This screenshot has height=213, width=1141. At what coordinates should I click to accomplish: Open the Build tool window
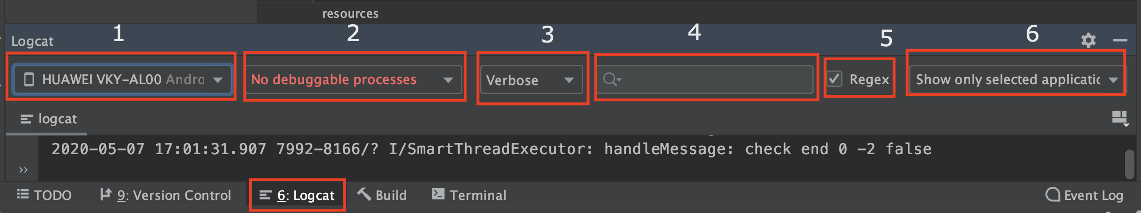[x=382, y=195]
